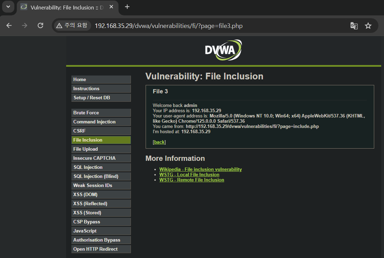Open SQL Injection page

tap(101, 167)
